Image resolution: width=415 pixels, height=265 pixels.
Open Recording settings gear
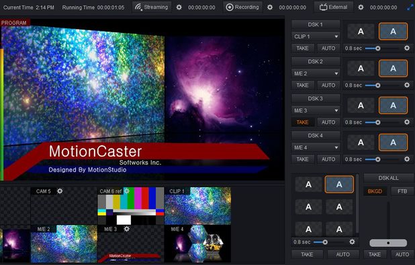pyautogui.click(x=270, y=7)
